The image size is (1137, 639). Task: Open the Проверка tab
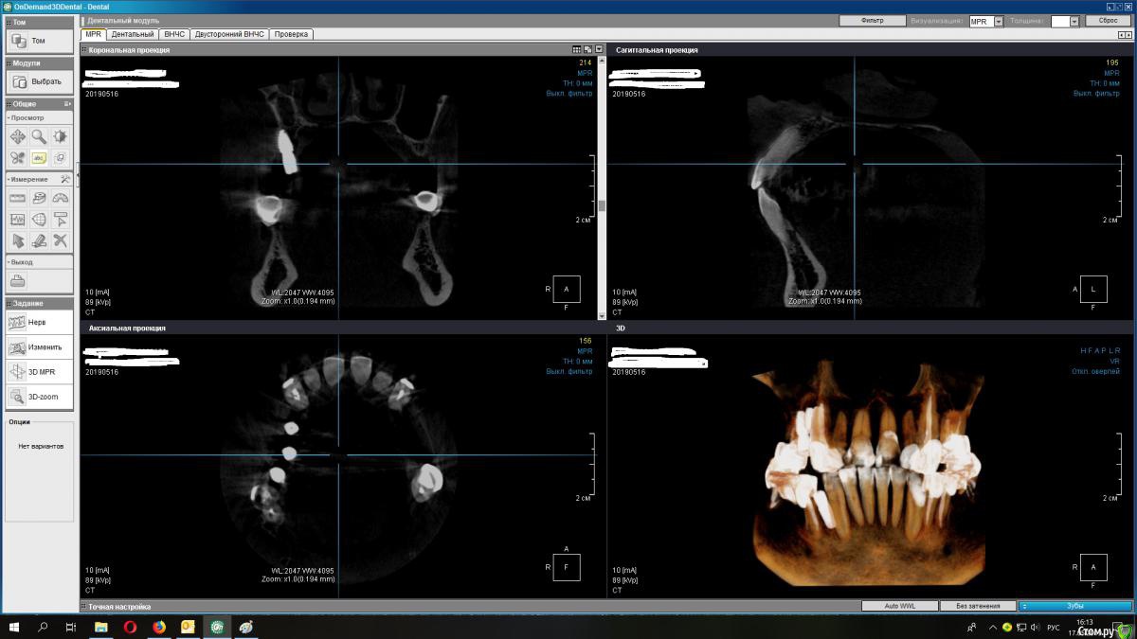coord(291,34)
